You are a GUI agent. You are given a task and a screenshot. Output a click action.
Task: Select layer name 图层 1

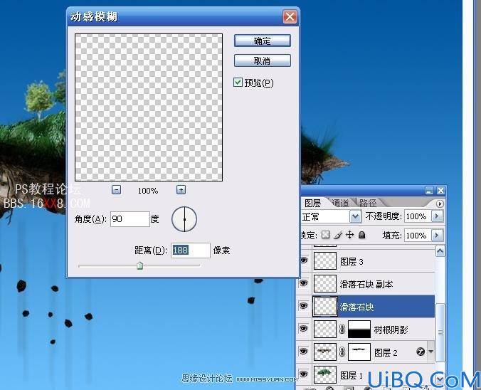click(351, 375)
